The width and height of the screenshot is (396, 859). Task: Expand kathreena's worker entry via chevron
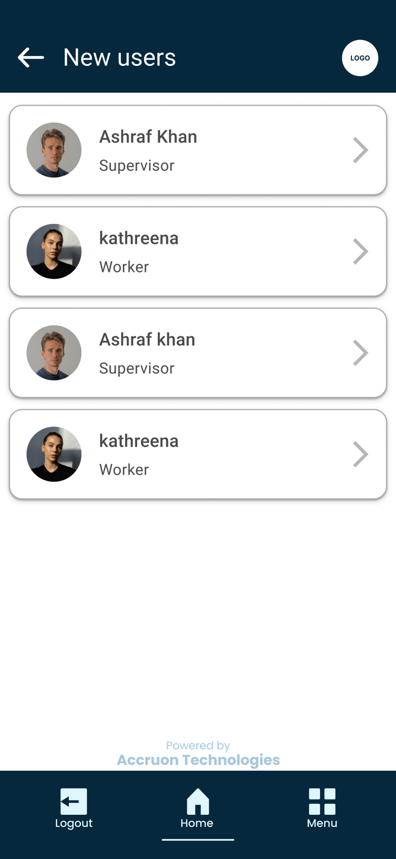(361, 251)
